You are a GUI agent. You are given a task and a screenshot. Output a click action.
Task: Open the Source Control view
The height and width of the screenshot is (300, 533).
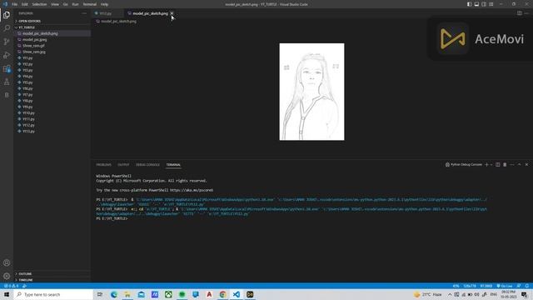[x=7, y=42]
